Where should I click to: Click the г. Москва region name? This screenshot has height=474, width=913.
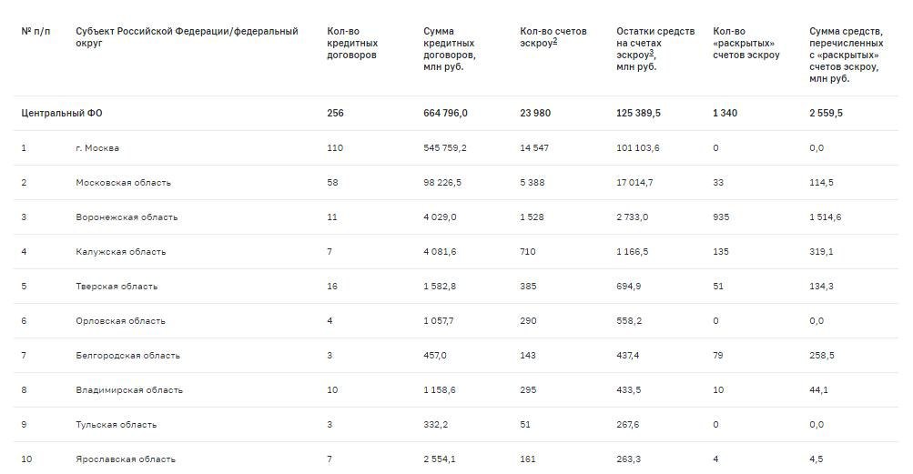97,148
